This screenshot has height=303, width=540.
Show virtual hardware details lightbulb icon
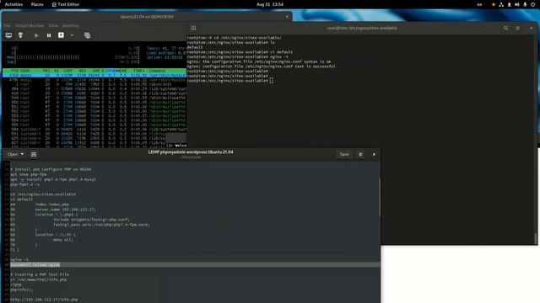click(x=20, y=35)
